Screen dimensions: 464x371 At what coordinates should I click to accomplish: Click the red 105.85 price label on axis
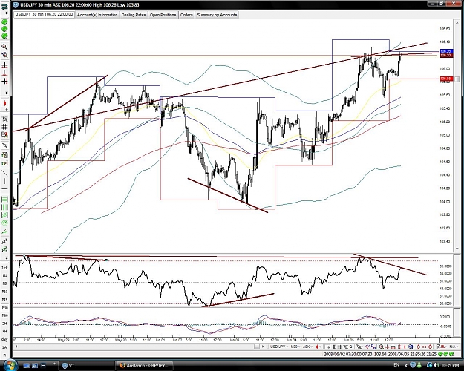(x=446, y=79)
